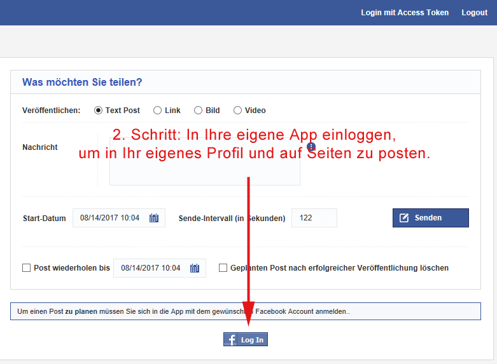Click the Sende-Intervall seconds field
497x364 pixels.
pyautogui.click(x=314, y=218)
